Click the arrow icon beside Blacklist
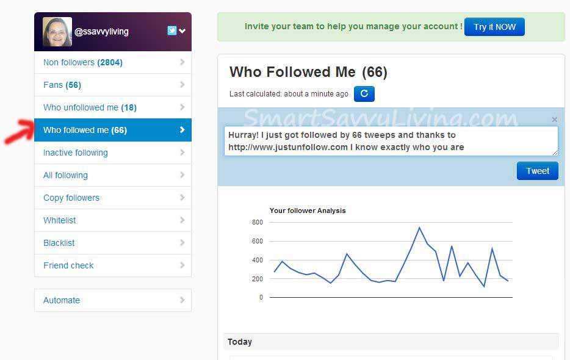The width and height of the screenshot is (570, 360). (182, 243)
